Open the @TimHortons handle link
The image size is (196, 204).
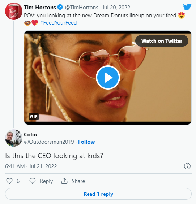point(82,8)
